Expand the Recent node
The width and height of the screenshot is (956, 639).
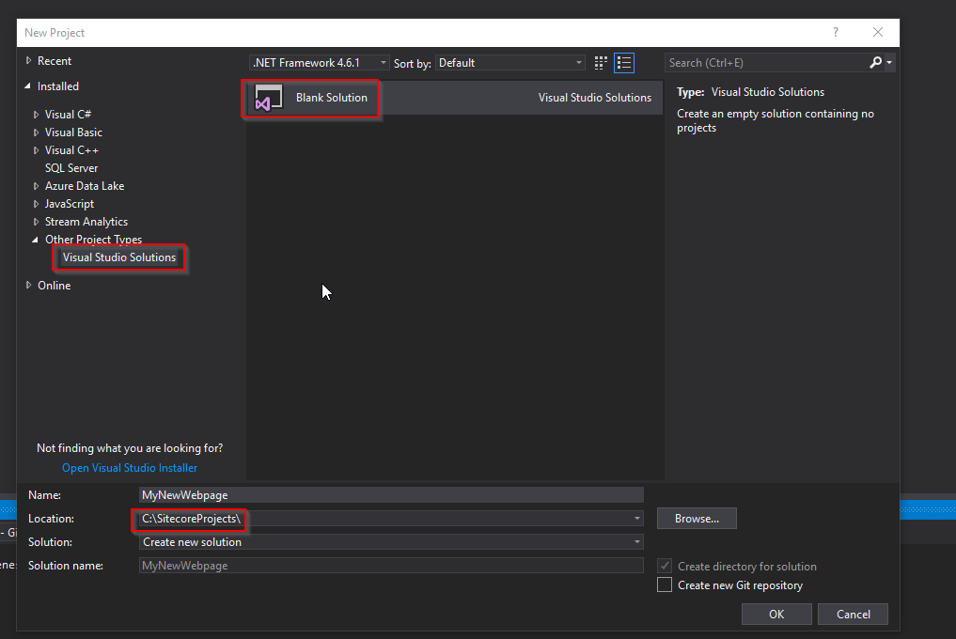pos(28,61)
